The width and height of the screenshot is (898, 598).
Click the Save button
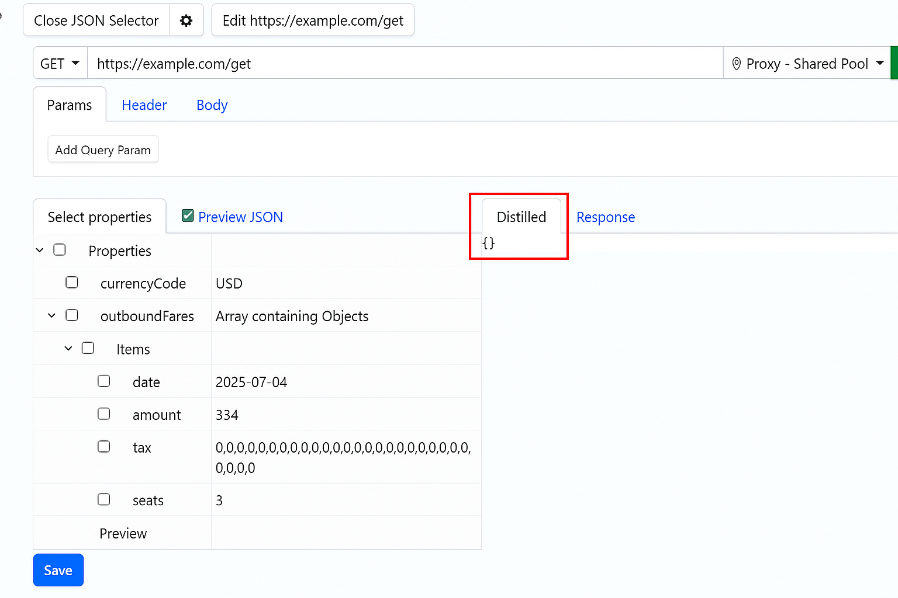pos(58,570)
